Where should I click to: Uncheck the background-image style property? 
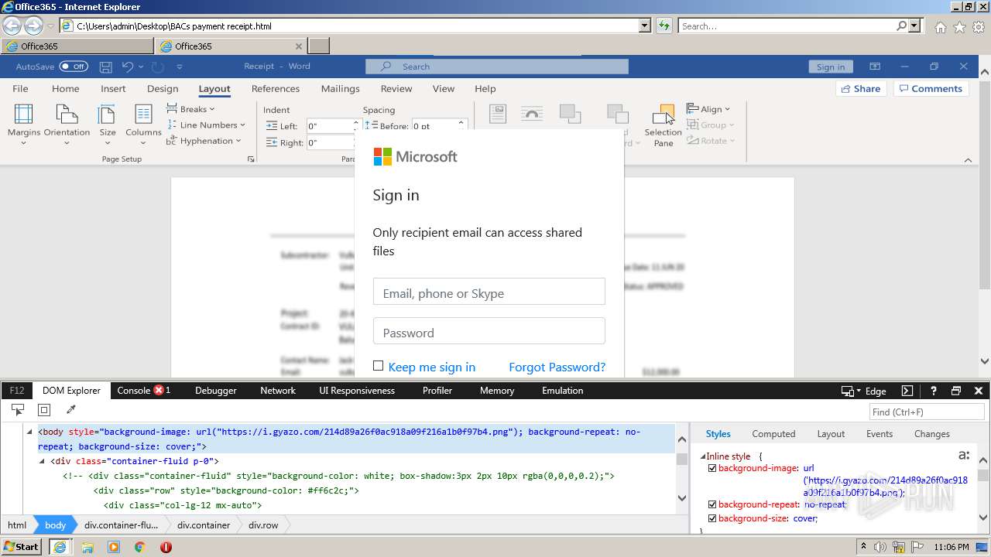[712, 468]
